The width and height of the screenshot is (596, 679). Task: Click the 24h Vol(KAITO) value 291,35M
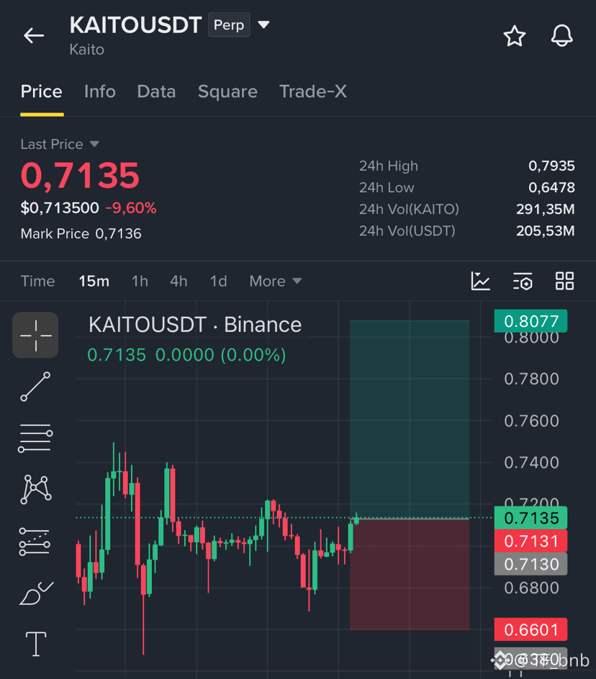546,209
